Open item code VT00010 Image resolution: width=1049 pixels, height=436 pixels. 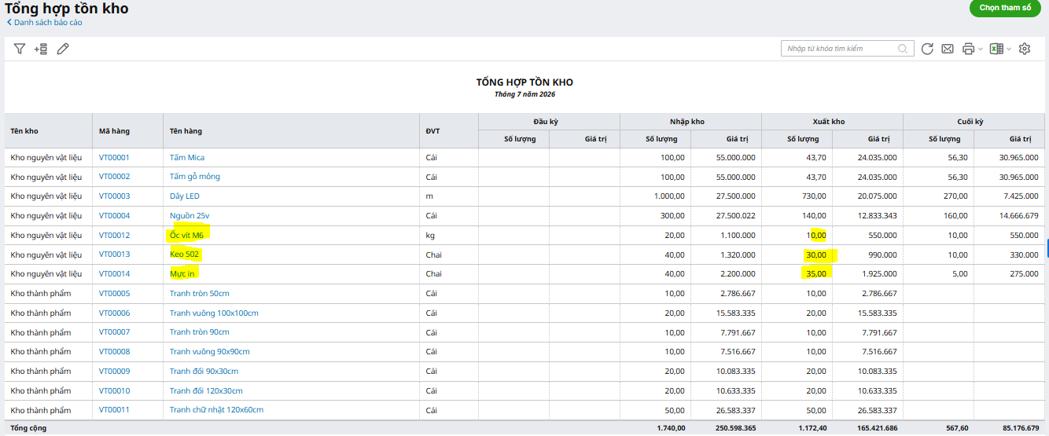[x=115, y=391]
